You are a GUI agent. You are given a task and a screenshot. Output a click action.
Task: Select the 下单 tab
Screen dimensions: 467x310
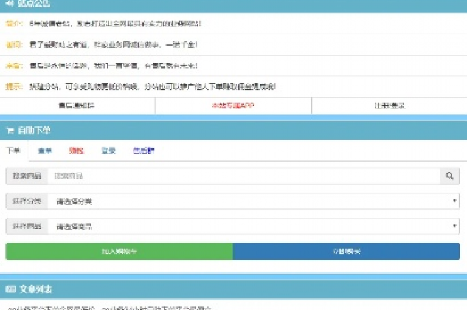point(14,151)
